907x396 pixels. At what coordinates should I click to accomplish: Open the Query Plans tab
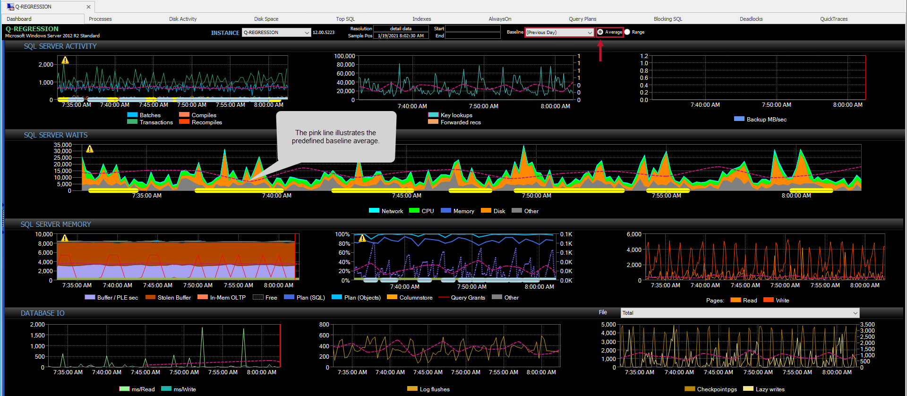coord(582,19)
